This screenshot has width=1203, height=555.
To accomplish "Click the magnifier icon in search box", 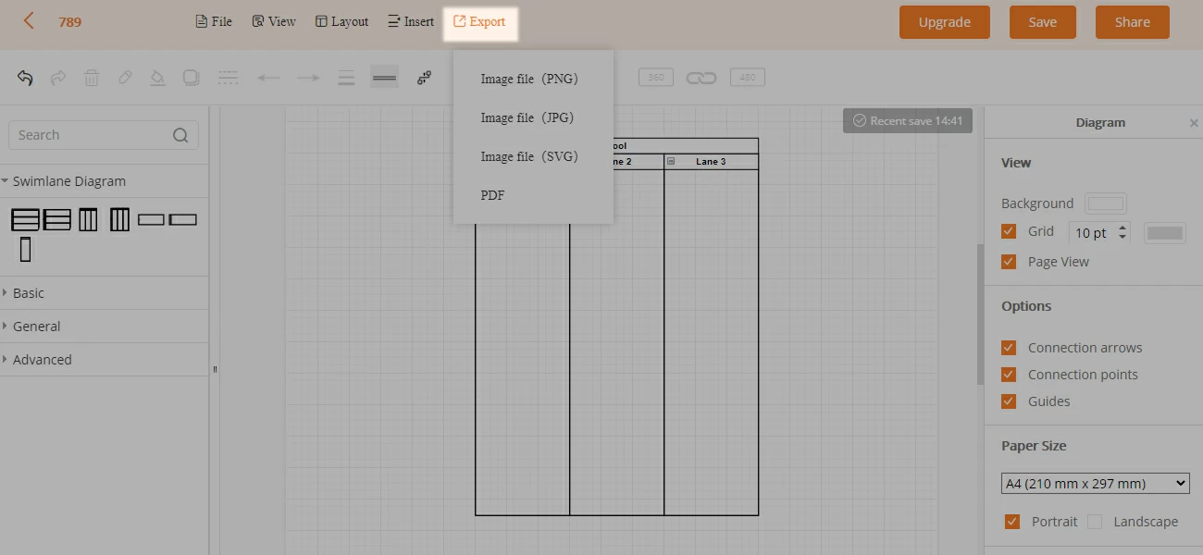I will click(180, 135).
